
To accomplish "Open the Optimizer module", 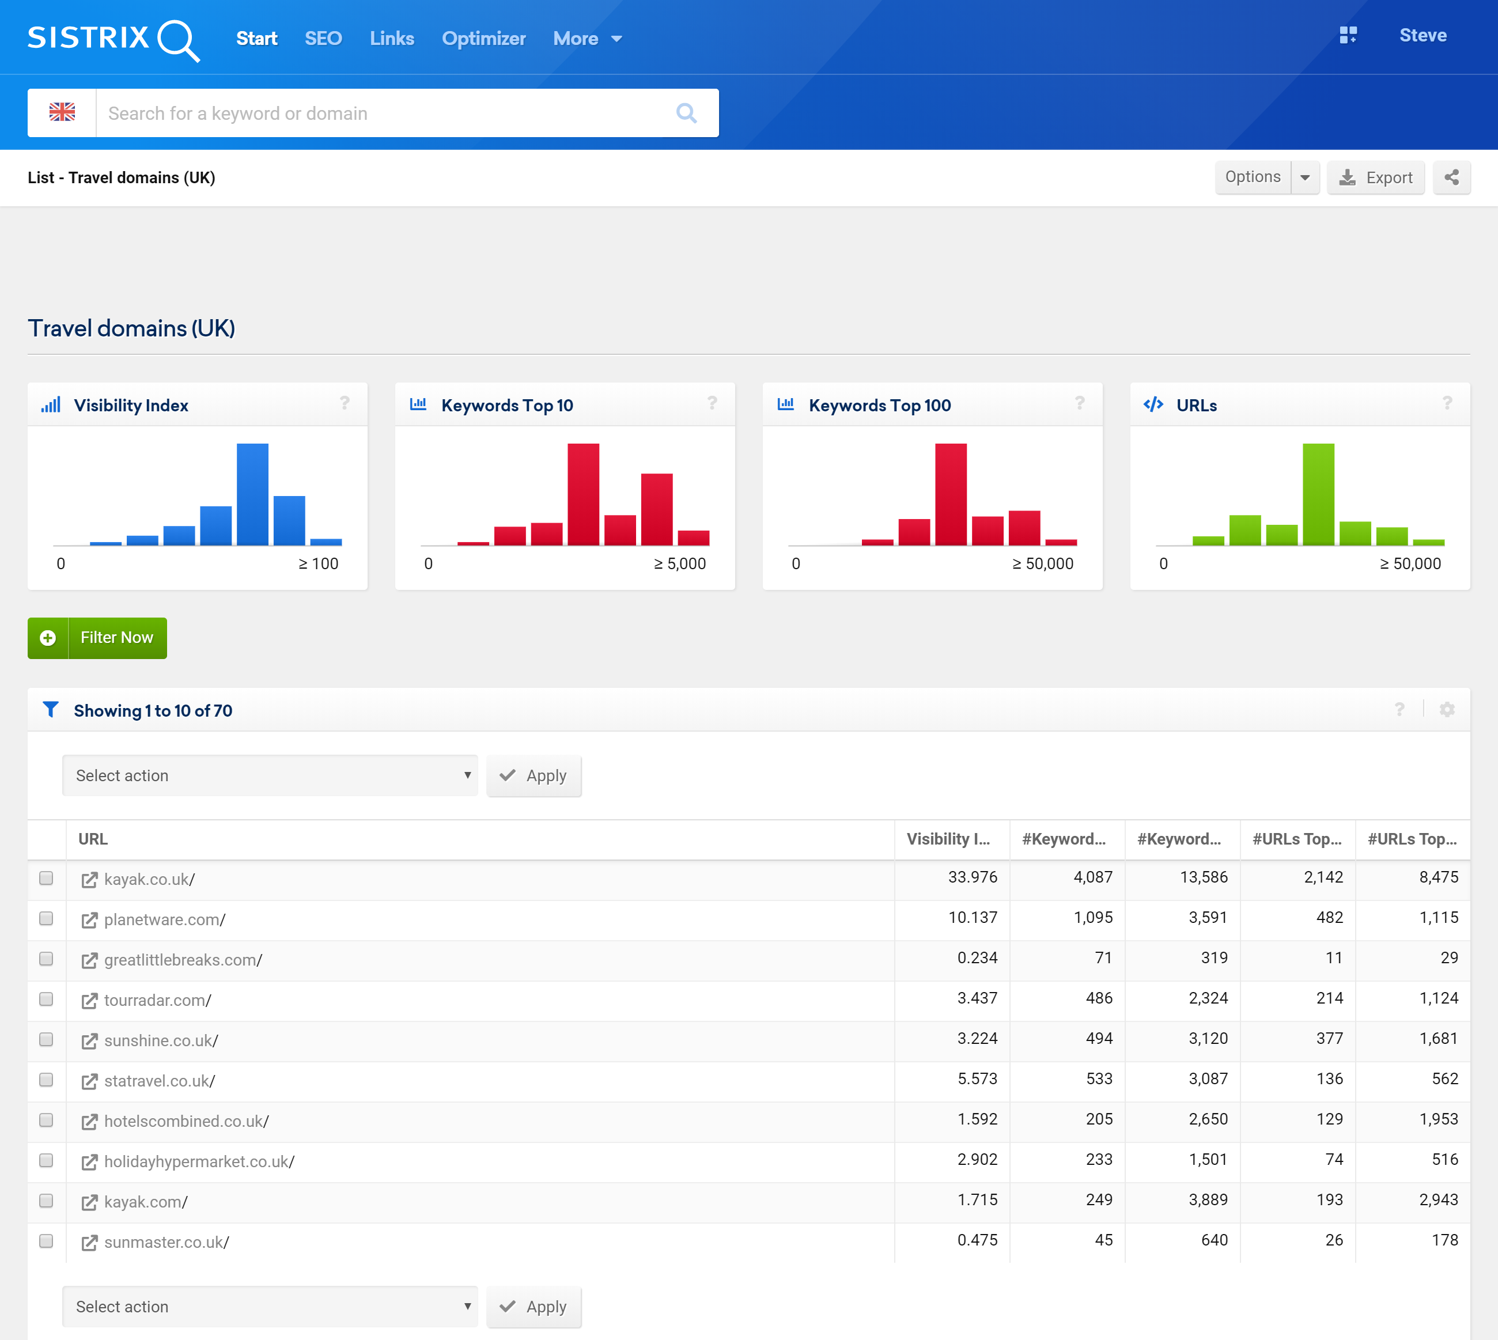I will [x=483, y=38].
